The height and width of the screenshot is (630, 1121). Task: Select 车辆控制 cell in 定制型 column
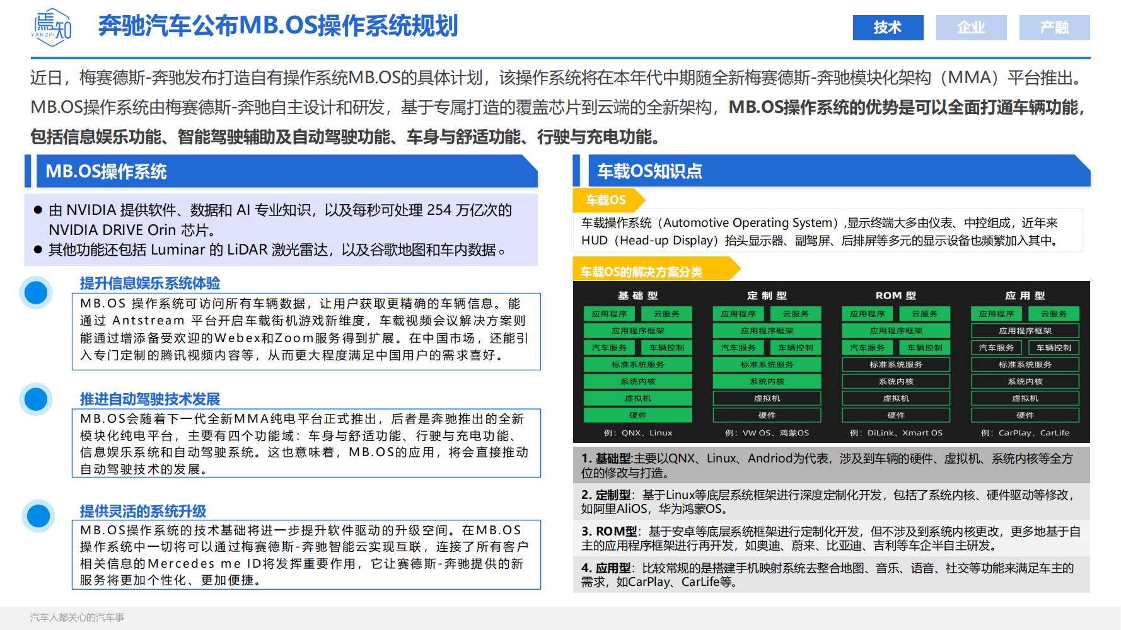796,348
